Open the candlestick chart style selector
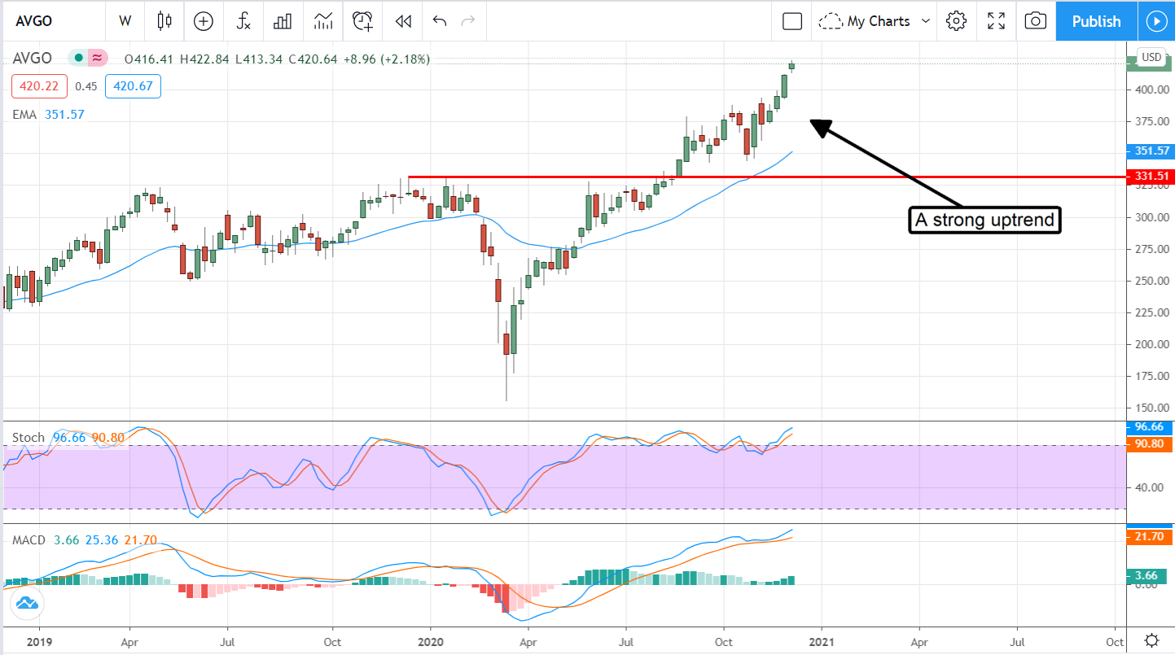 tap(165, 21)
